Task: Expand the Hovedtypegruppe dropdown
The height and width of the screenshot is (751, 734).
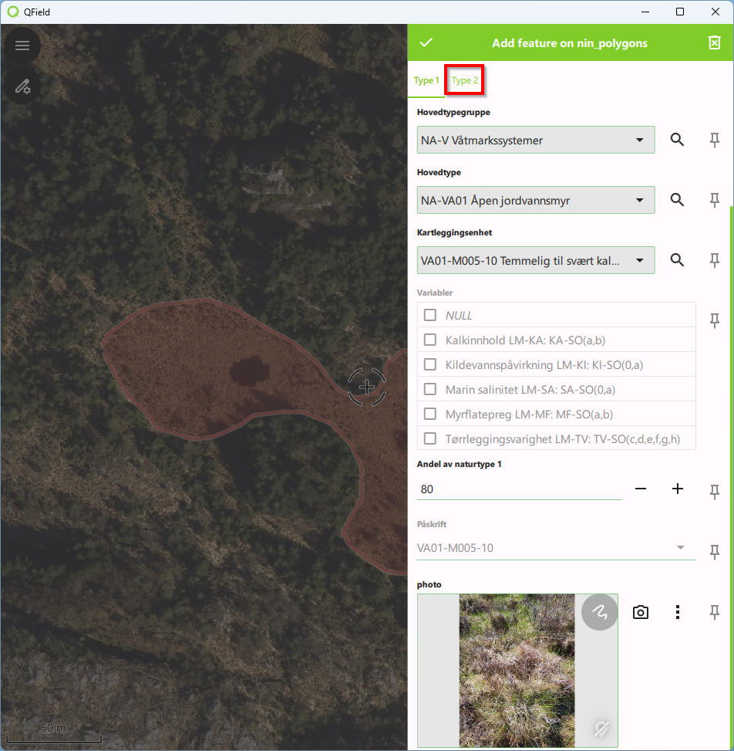Action: (x=536, y=140)
